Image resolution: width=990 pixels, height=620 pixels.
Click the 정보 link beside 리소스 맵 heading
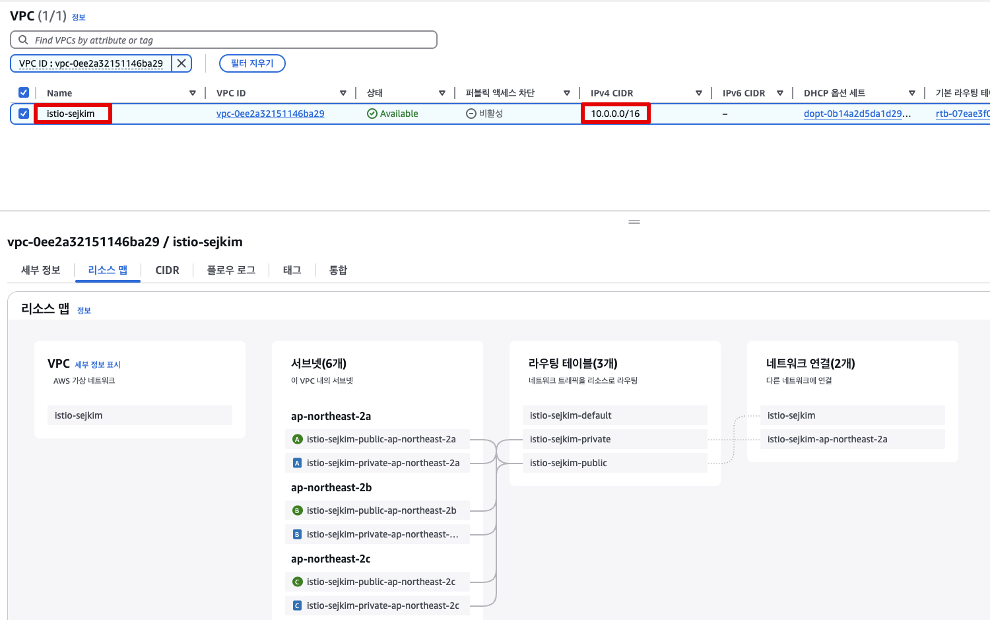(x=84, y=310)
